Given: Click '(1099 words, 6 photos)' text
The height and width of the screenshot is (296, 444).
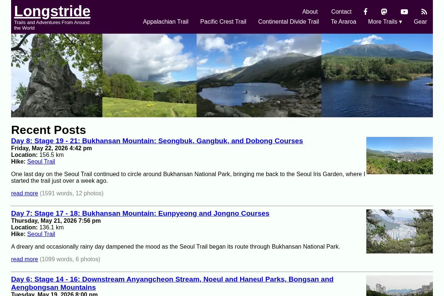Looking at the screenshot, I should pyautogui.click(x=70, y=259).
